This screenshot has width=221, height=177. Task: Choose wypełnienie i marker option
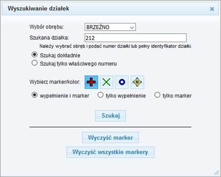pos(34,95)
